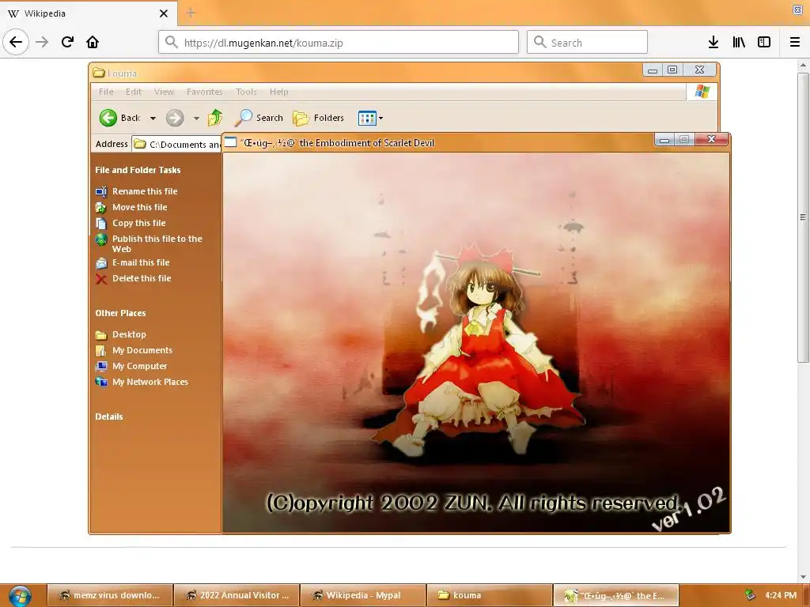Switch to 2022 Annual Visitor taskbar item
This screenshot has width=810, height=607.
(237, 595)
